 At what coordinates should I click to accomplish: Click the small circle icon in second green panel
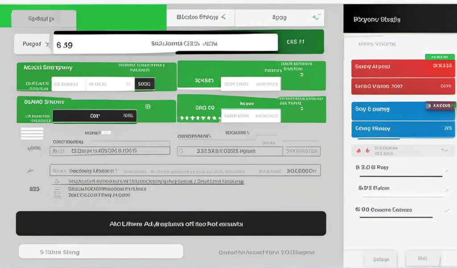[x=148, y=106]
